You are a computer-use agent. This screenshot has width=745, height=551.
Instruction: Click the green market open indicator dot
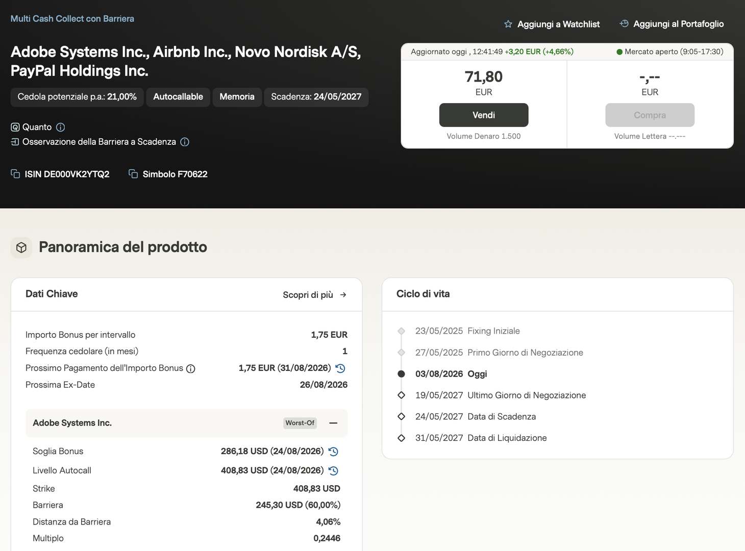pos(619,52)
